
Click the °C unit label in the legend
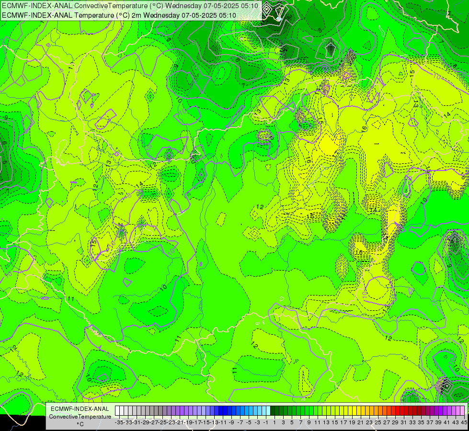click(x=80, y=424)
